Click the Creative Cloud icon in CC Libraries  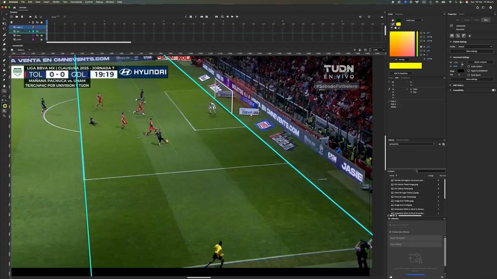[391, 277]
